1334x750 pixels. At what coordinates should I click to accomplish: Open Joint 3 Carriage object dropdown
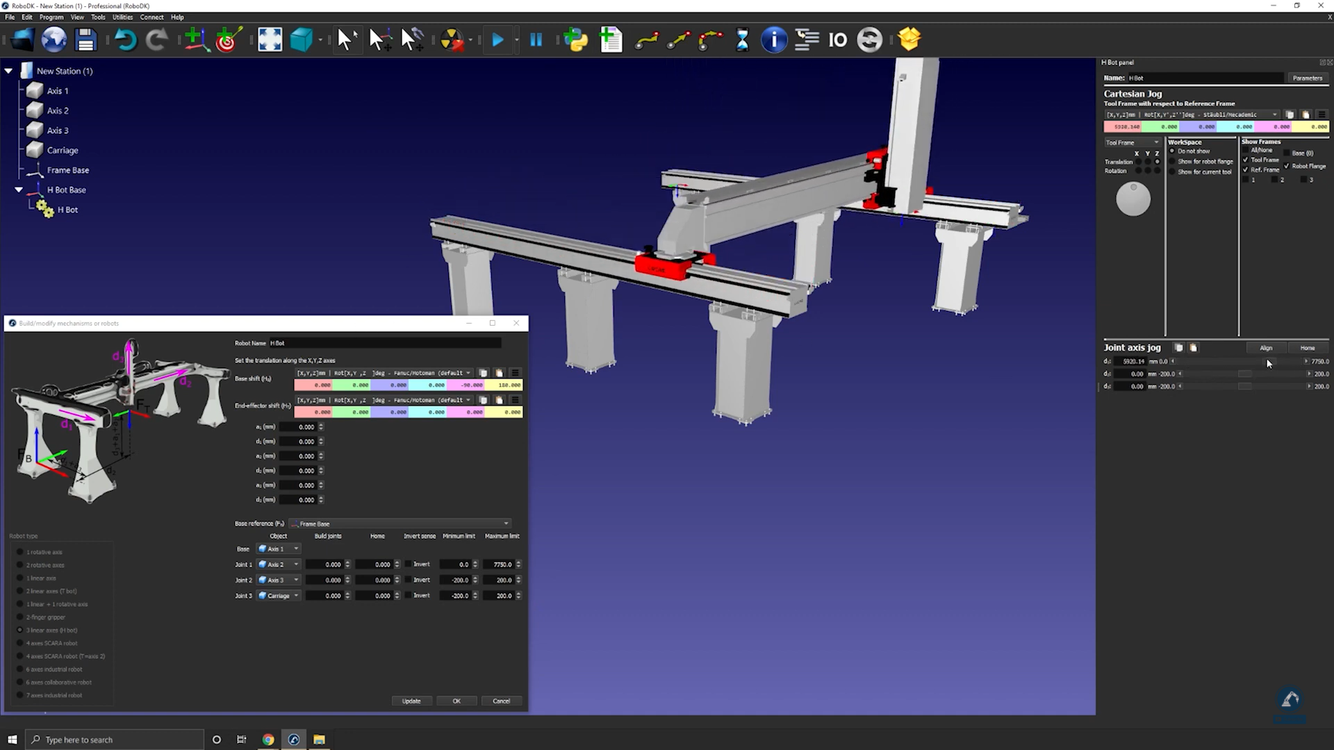[279, 596]
